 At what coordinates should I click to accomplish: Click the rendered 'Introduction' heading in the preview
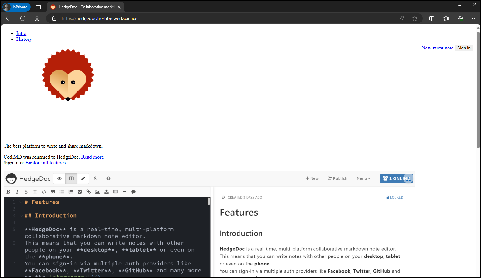(x=241, y=233)
